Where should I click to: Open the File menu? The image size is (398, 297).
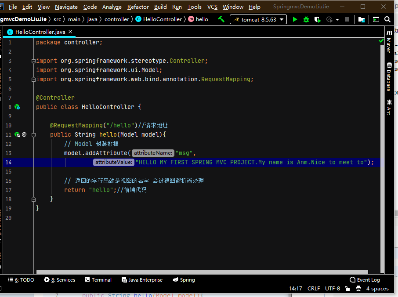13,7
